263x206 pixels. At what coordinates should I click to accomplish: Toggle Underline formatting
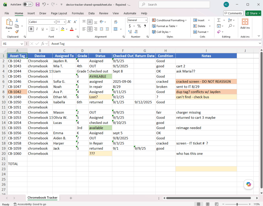[x=43, y=29]
